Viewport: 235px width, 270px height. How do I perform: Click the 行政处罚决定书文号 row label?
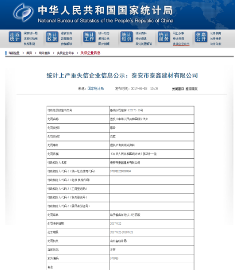(60, 110)
